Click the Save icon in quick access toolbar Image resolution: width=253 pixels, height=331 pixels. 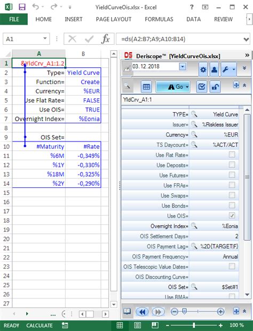click(x=22, y=7)
